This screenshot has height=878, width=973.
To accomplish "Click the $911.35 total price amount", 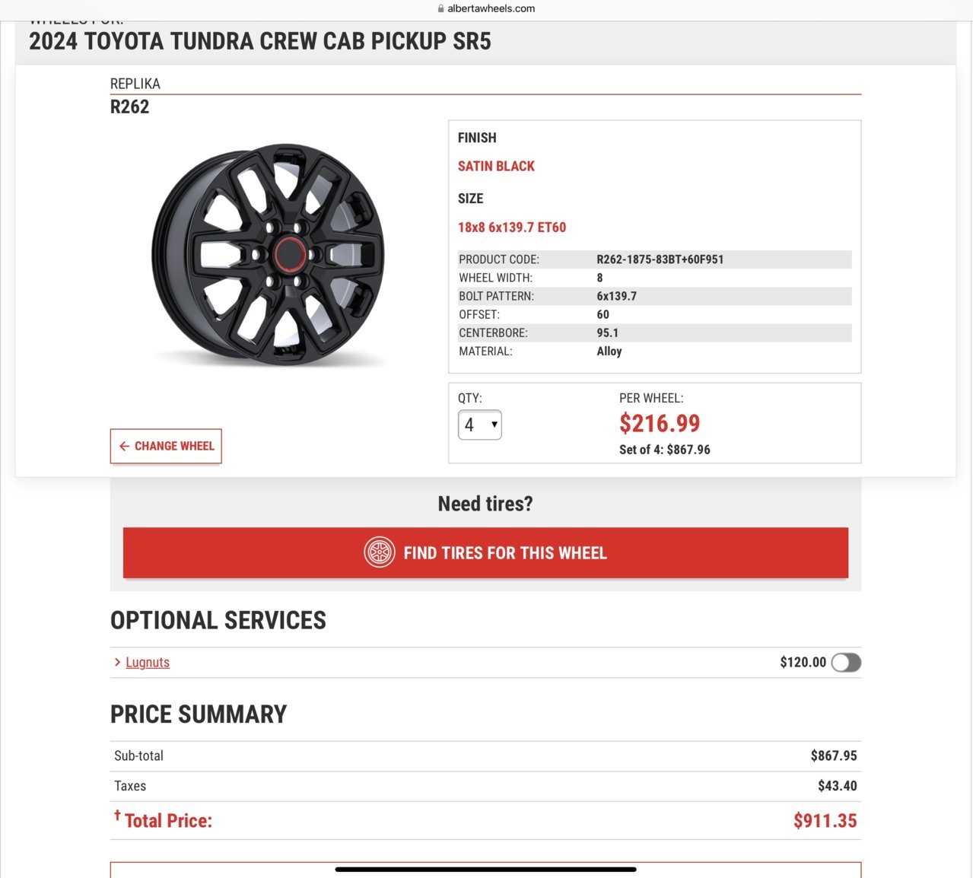I will (825, 821).
